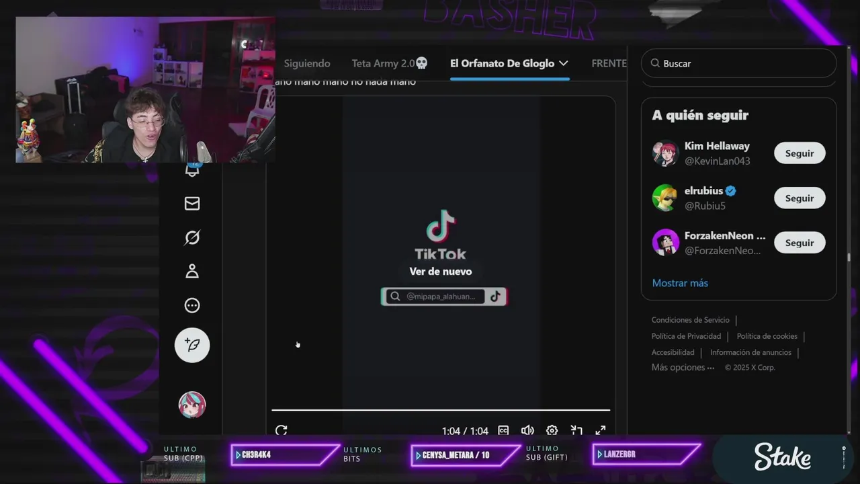Expand El Orfanato De Gloglo chevron

563,63
